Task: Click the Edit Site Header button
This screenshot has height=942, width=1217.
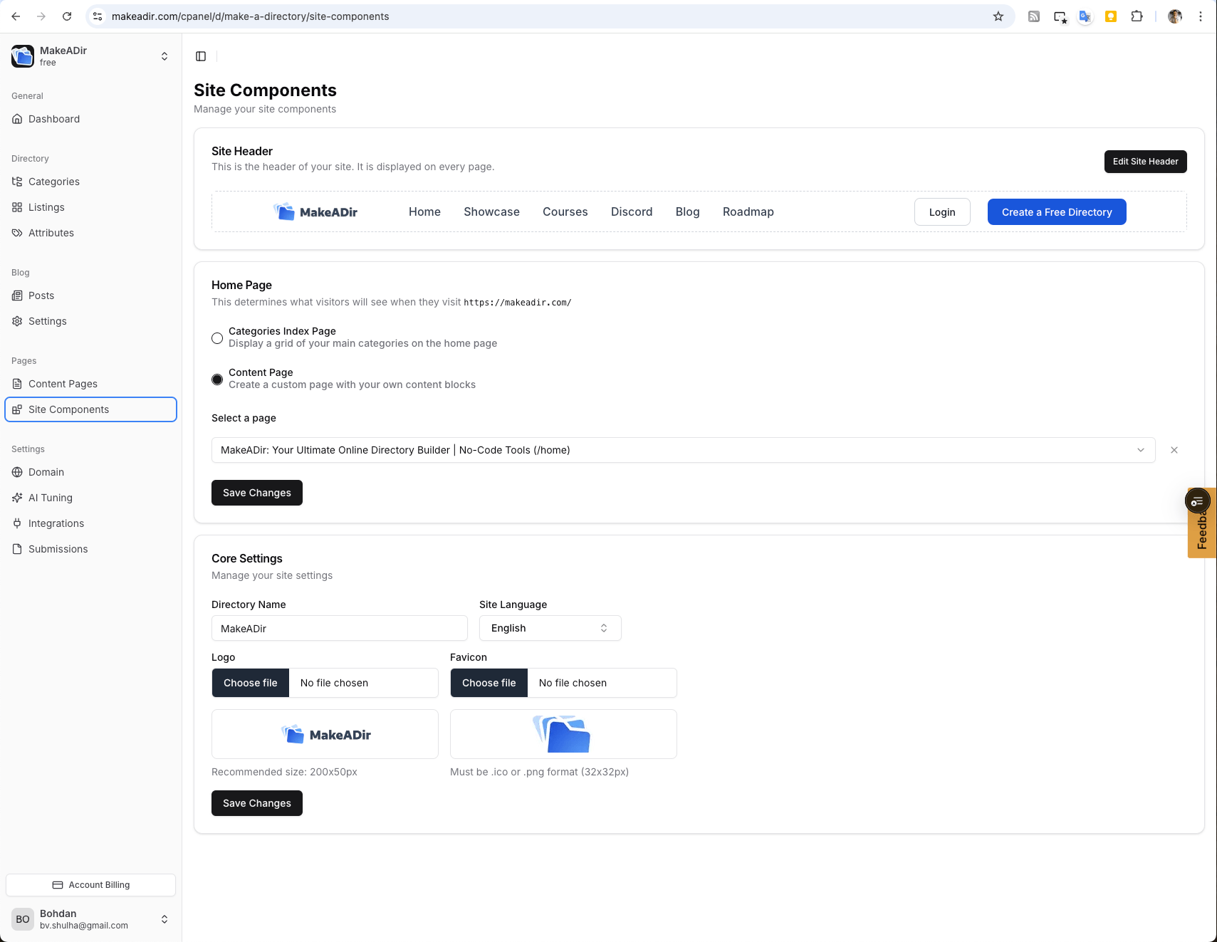Action: pos(1144,162)
